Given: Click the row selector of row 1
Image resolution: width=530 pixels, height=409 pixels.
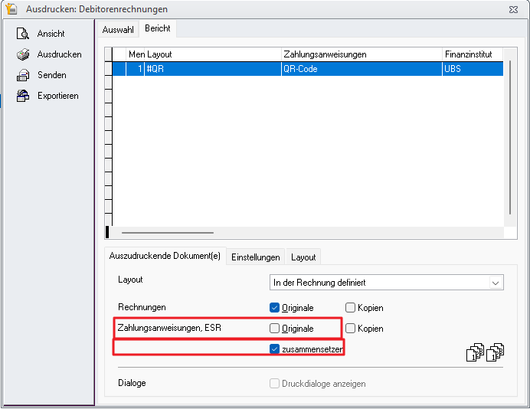Looking at the screenshot, I should click(108, 69).
